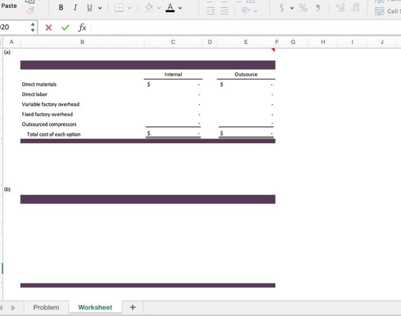Viewport: 401px width, 316px height.
Task: Apply underline to the selection
Action: coord(89,7)
